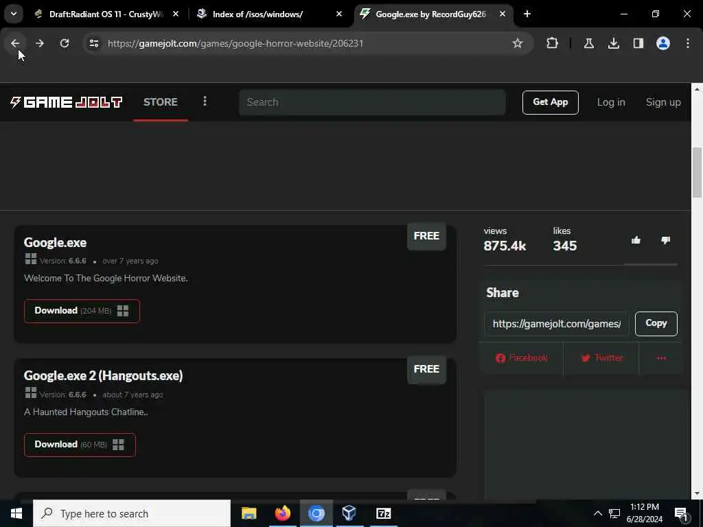
Task: Expand Game Jolt more options menu
Action: tap(205, 102)
